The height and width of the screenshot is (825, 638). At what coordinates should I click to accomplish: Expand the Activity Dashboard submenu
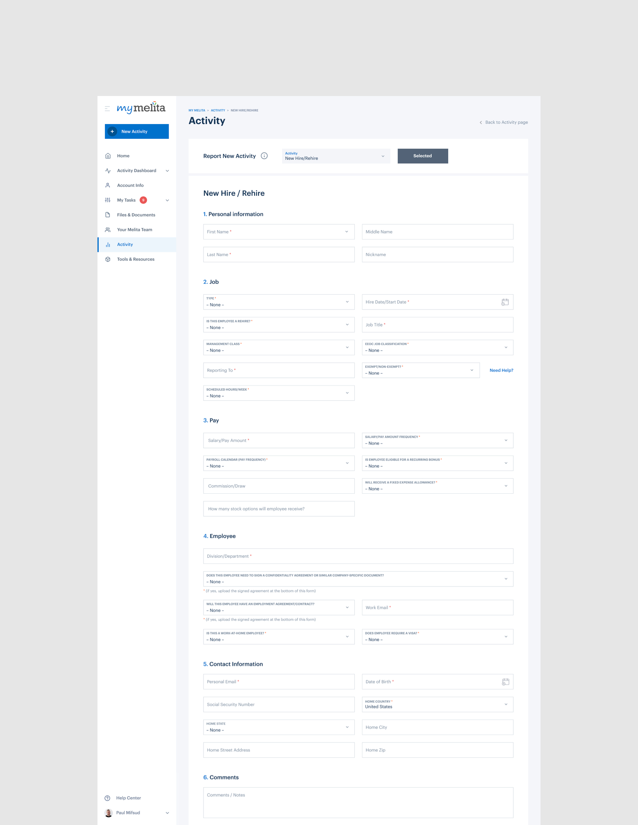(x=167, y=171)
